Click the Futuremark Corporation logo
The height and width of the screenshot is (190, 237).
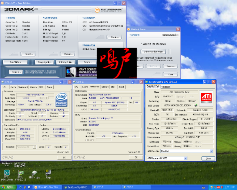[x=109, y=10]
